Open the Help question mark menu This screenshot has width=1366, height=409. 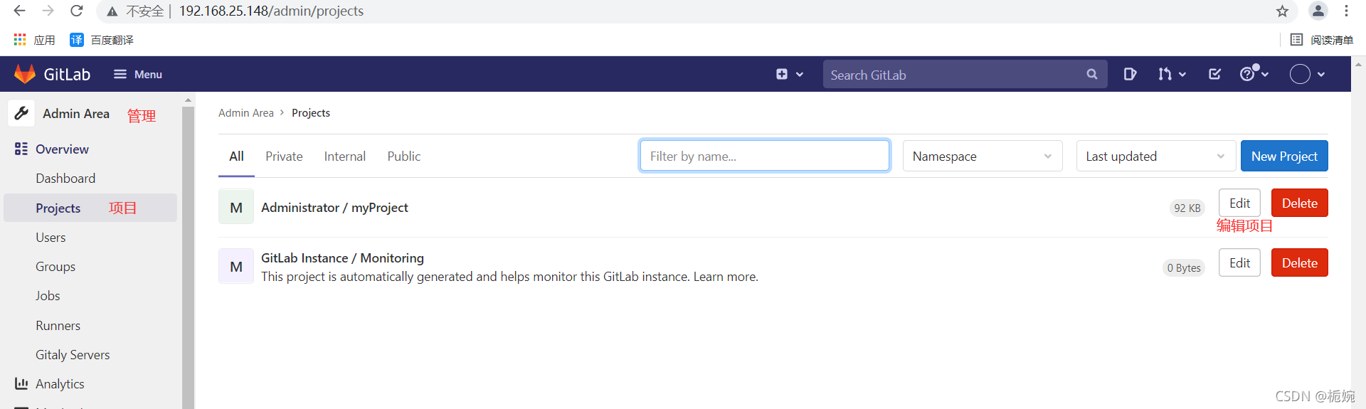point(1254,73)
